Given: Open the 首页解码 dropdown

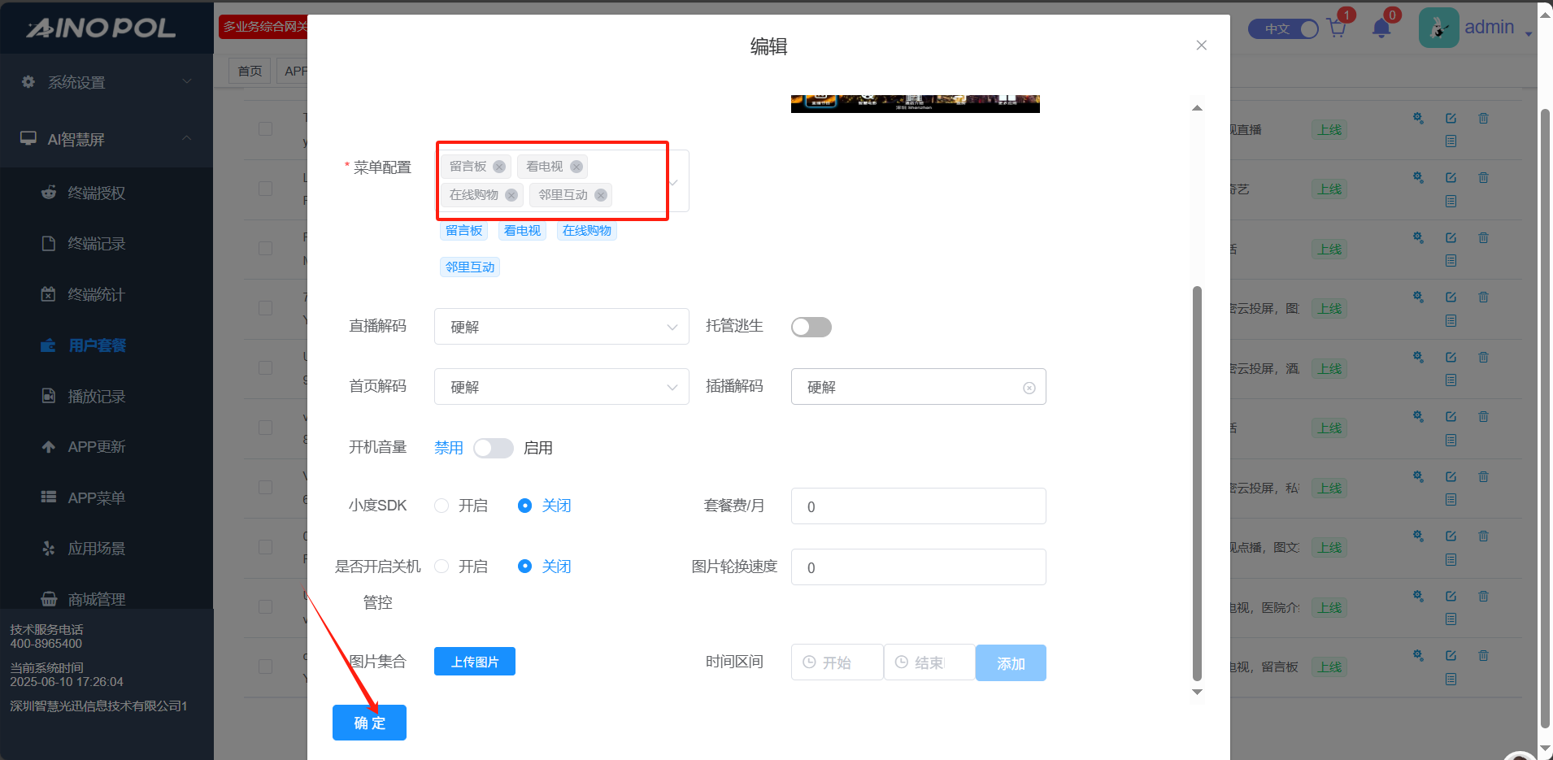Looking at the screenshot, I should pos(561,387).
